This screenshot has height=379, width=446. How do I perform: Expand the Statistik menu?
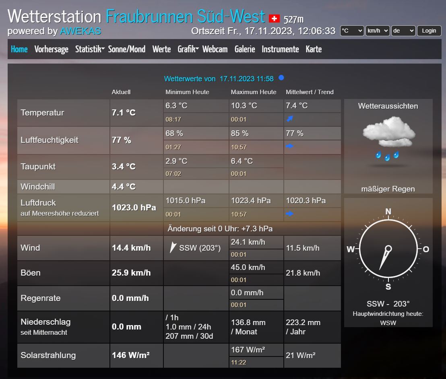pyautogui.click(x=90, y=49)
